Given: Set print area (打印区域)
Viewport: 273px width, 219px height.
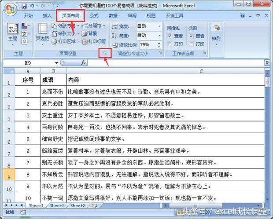Looking at the screenshot, I should 65,41.
